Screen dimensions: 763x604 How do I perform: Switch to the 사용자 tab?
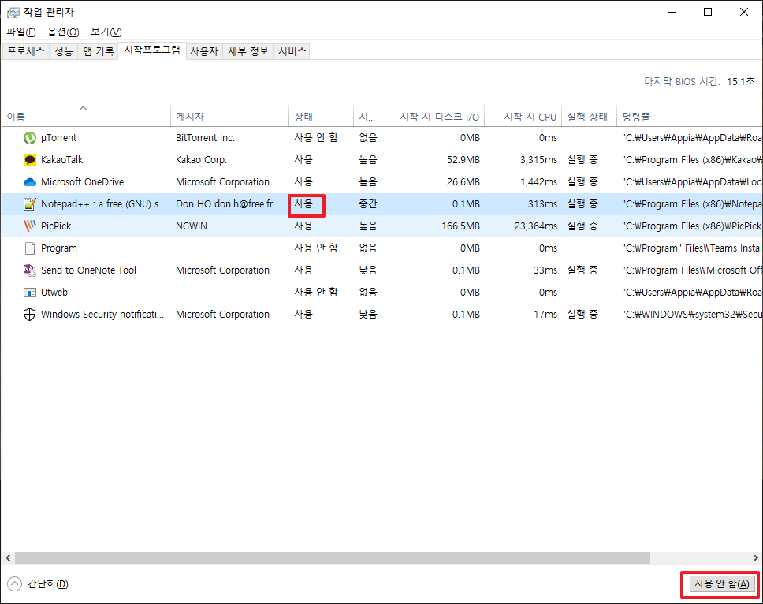coord(204,51)
